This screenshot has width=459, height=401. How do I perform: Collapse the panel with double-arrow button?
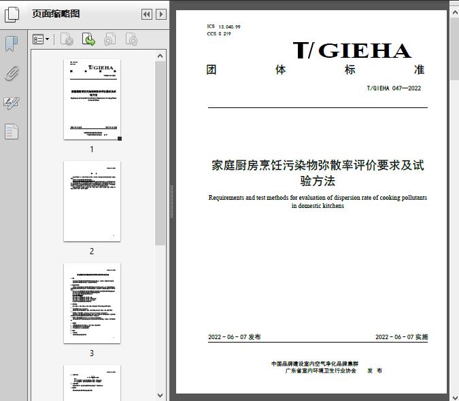coord(147,14)
